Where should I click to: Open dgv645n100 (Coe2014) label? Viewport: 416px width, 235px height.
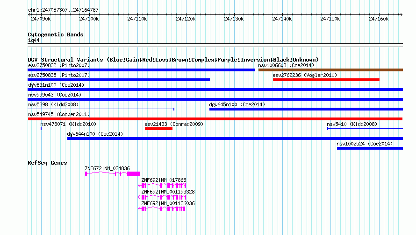point(237,104)
